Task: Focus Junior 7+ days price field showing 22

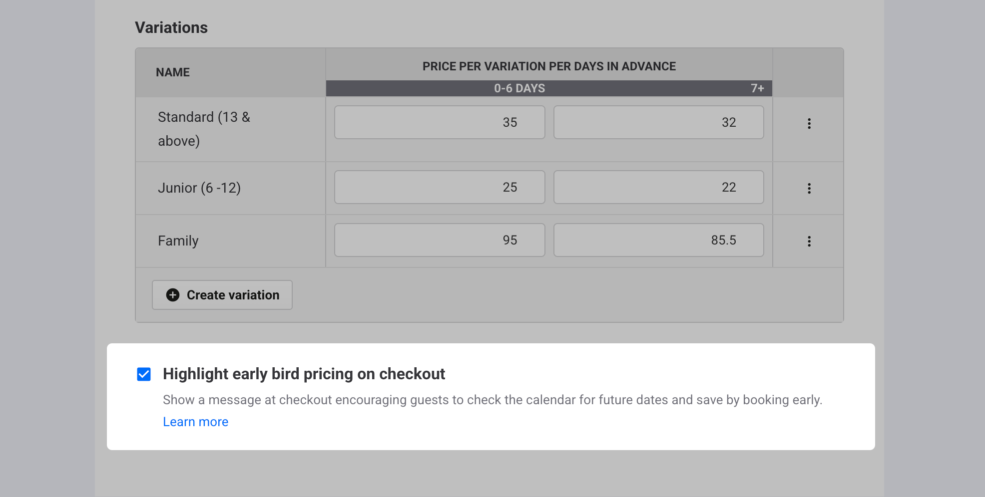Action: [x=658, y=187]
